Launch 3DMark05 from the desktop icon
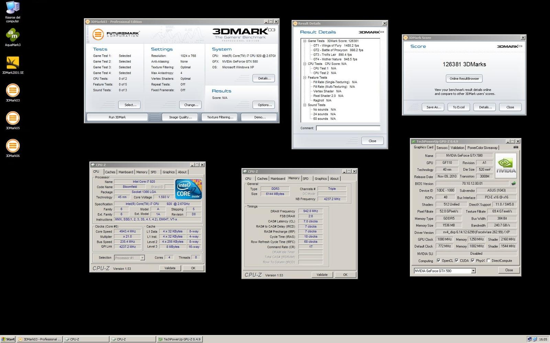Screen dimensions: 550x343 click(13, 121)
